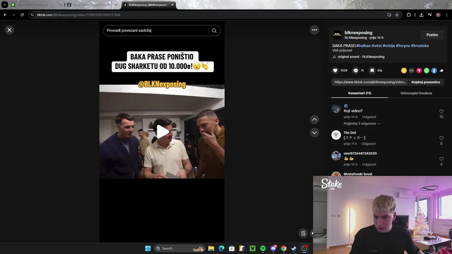The height and width of the screenshot is (254, 452).
Task: Reply to user8726487242420's comment
Action: 369,165
